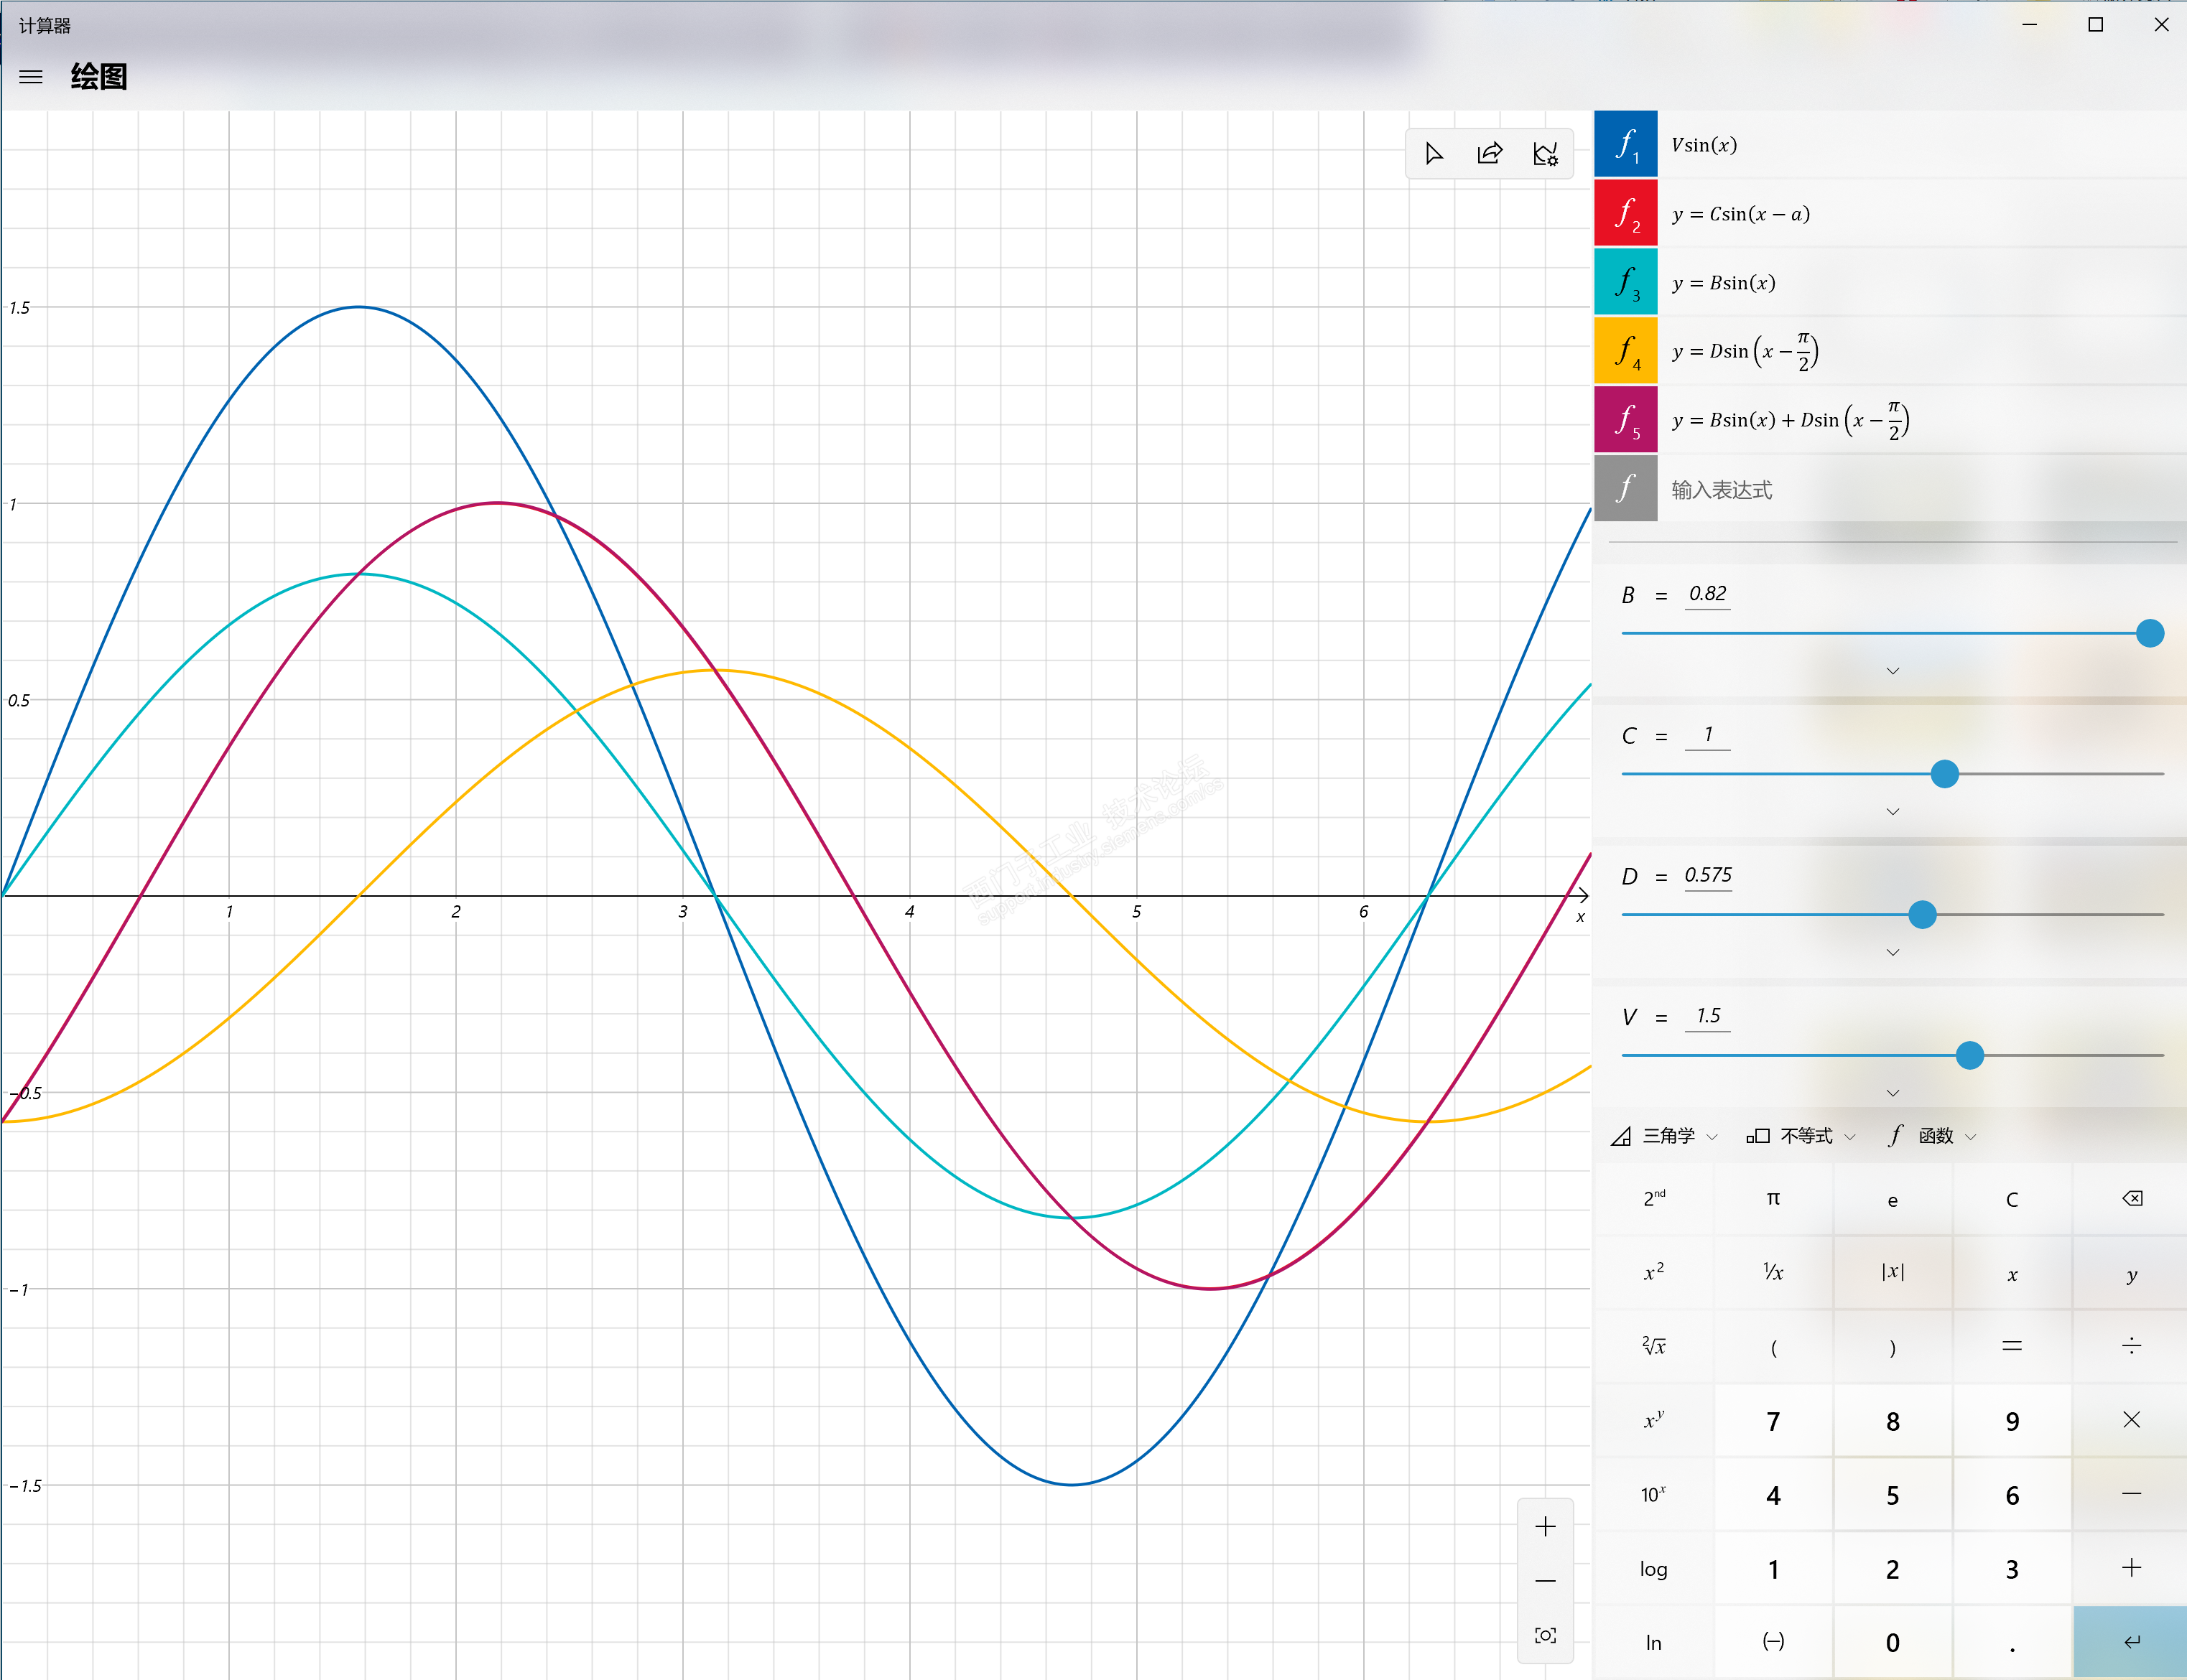Hide the red f2 function curve
This screenshot has width=2187, height=1680.
[x=1626, y=214]
